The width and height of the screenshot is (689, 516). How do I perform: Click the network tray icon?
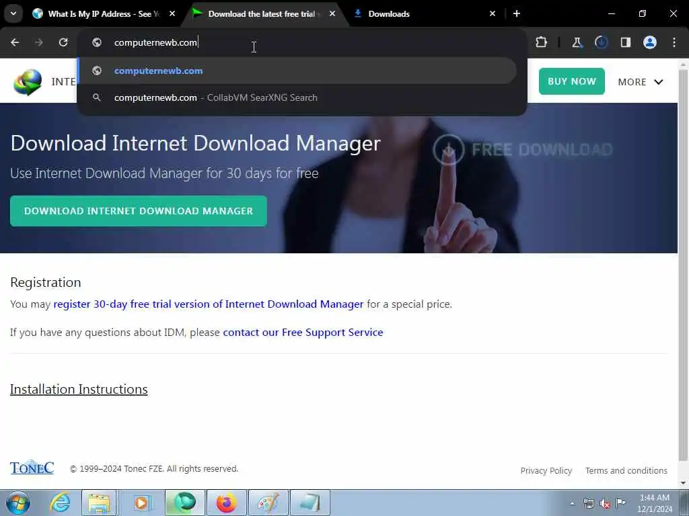point(588,503)
